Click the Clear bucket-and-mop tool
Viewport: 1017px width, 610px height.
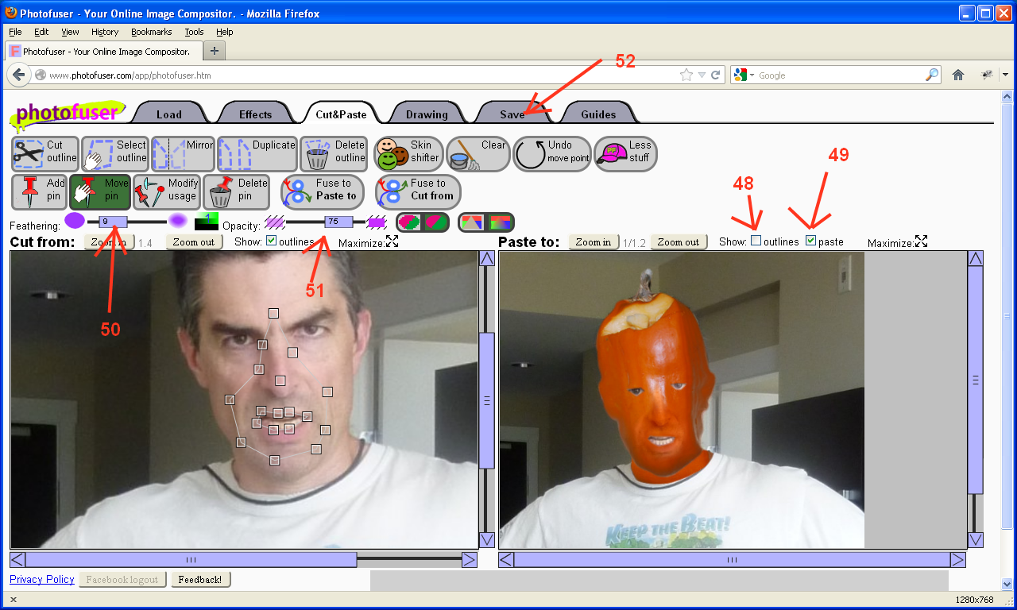coord(478,153)
